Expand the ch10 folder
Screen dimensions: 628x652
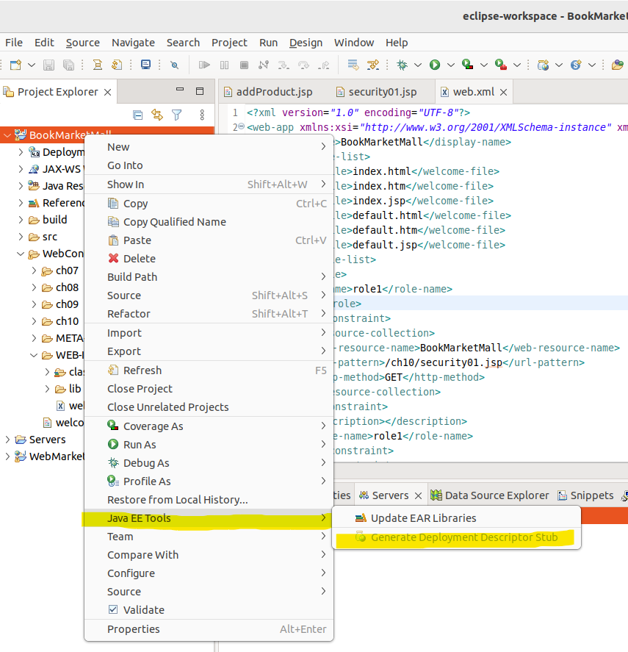(34, 321)
